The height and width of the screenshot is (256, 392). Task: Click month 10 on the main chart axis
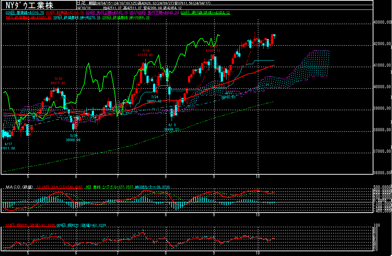pos(258,177)
